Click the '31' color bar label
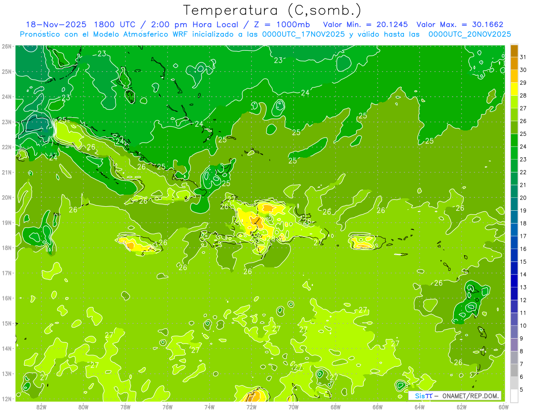535x413 pixels. pyautogui.click(x=523, y=57)
